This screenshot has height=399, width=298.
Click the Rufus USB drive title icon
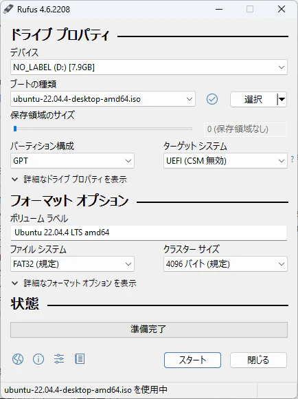click(8, 10)
